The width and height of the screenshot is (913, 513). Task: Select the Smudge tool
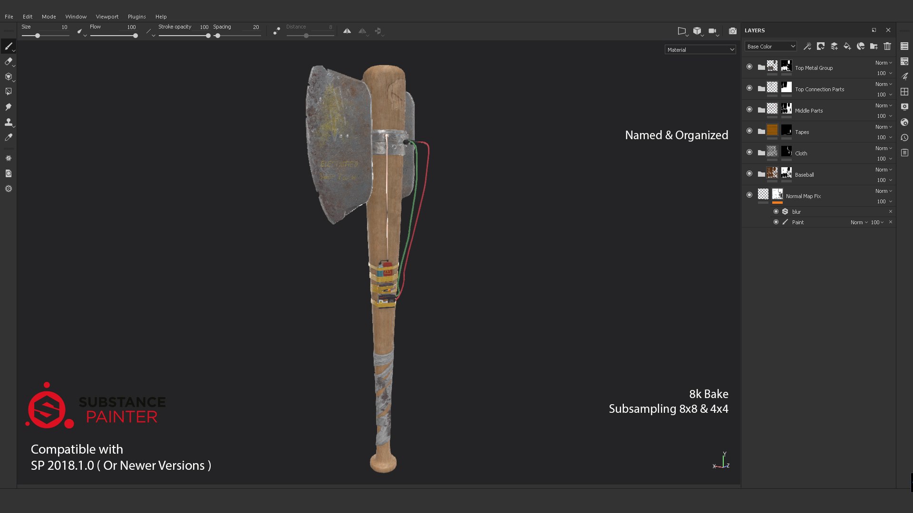click(8, 107)
